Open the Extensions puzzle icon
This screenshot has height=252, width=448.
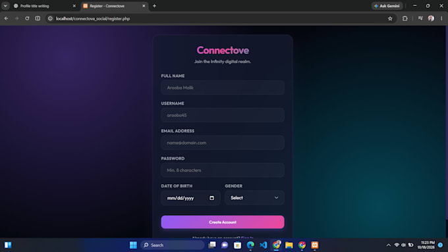pyautogui.click(x=405, y=18)
